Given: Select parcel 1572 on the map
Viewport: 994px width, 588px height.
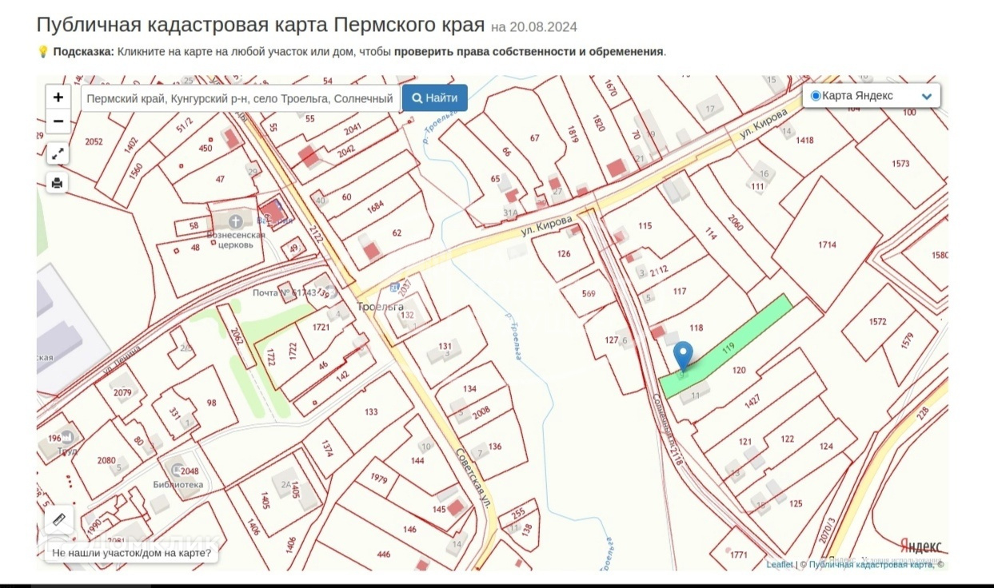Looking at the screenshot, I should tap(877, 322).
